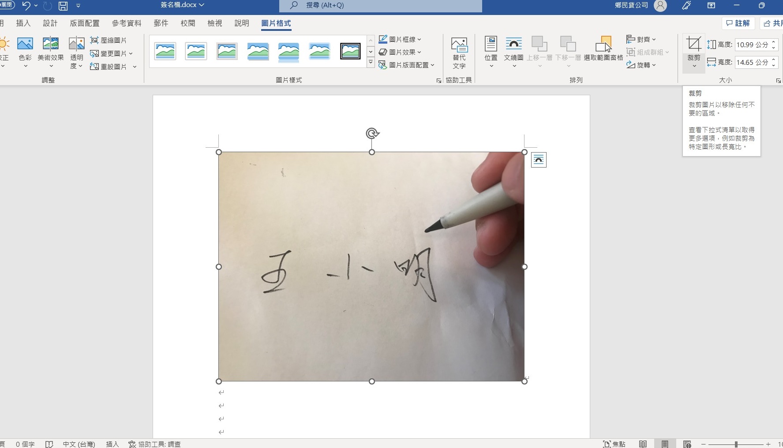Image resolution: width=783 pixels, height=448 pixels.
Task: Expand the Picture Border (圖片框線) dropdown
Action: (x=420, y=39)
